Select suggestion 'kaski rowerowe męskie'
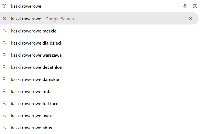The height and width of the screenshot is (134, 200). pyautogui.click(x=99, y=31)
